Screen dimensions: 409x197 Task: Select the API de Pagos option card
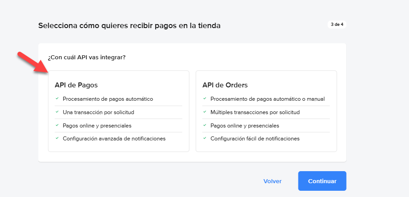(119, 111)
